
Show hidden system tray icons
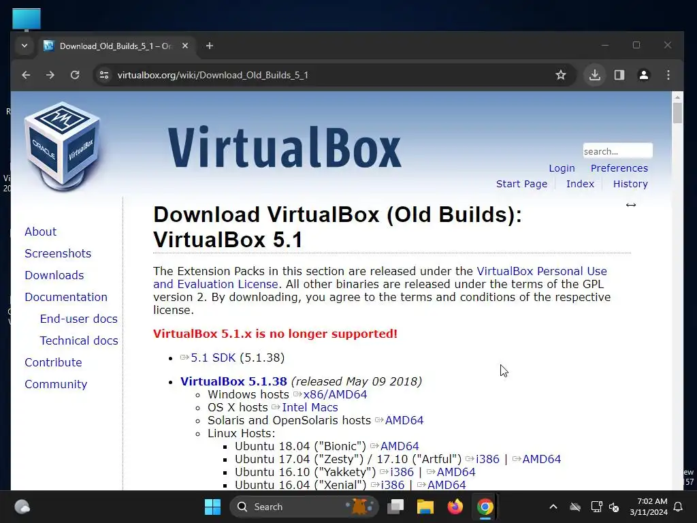point(553,507)
